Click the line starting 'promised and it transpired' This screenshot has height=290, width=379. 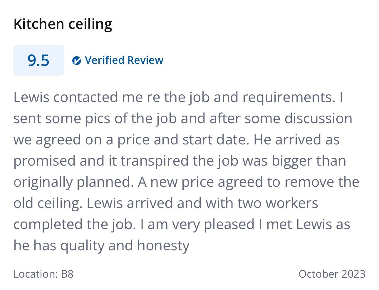tap(180, 161)
